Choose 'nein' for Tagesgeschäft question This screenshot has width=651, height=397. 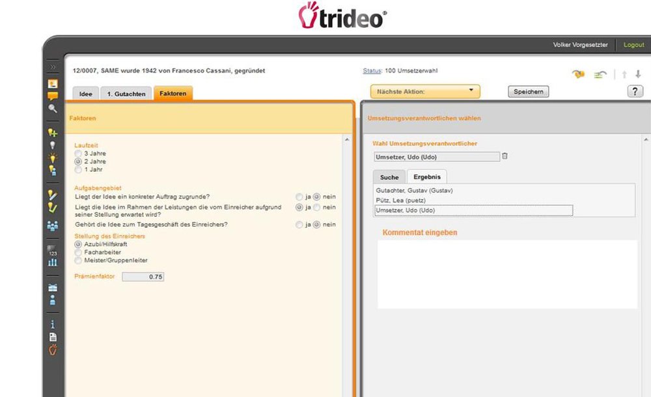pyautogui.click(x=317, y=225)
